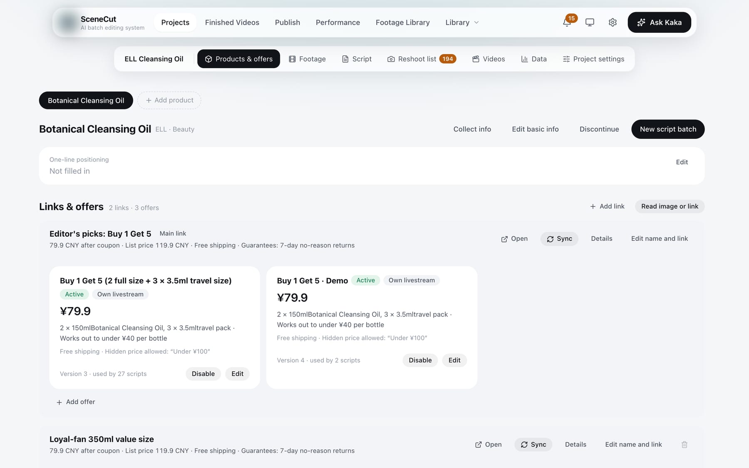Screen dimensions: 749x468
Task: Click the Ask Kaka button
Action: click(659, 22)
